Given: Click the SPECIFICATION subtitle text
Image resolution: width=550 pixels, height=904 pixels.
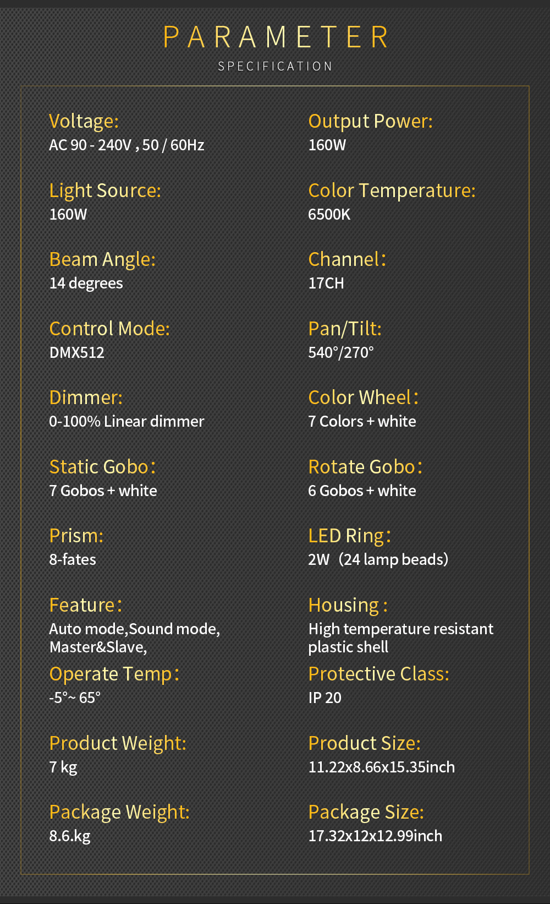Looking at the screenshot, I should (275, 67).
